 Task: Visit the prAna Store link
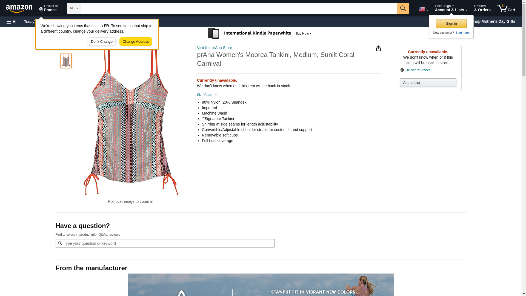click(215, 48)
